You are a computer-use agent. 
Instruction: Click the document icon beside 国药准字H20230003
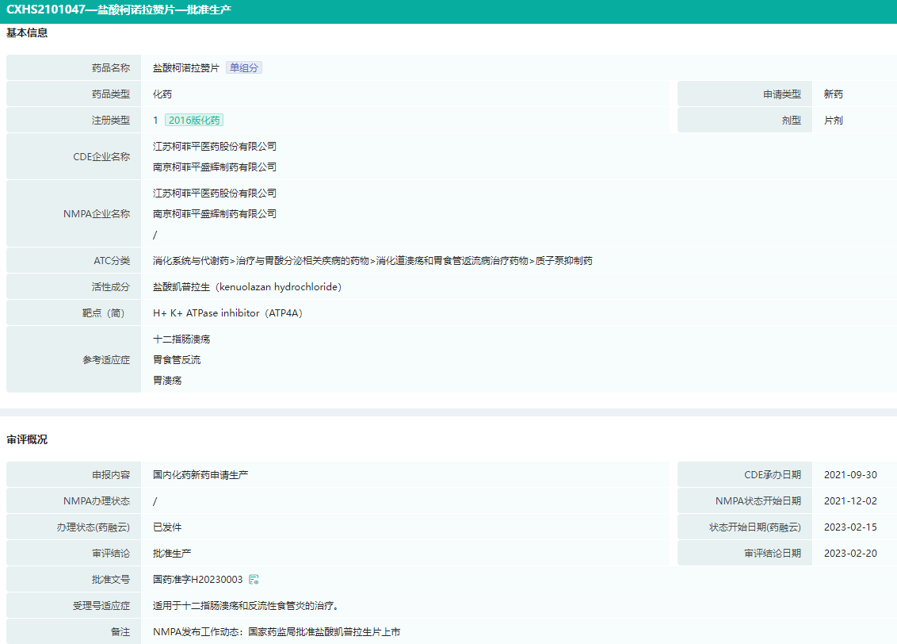click(x=254, y=580)
